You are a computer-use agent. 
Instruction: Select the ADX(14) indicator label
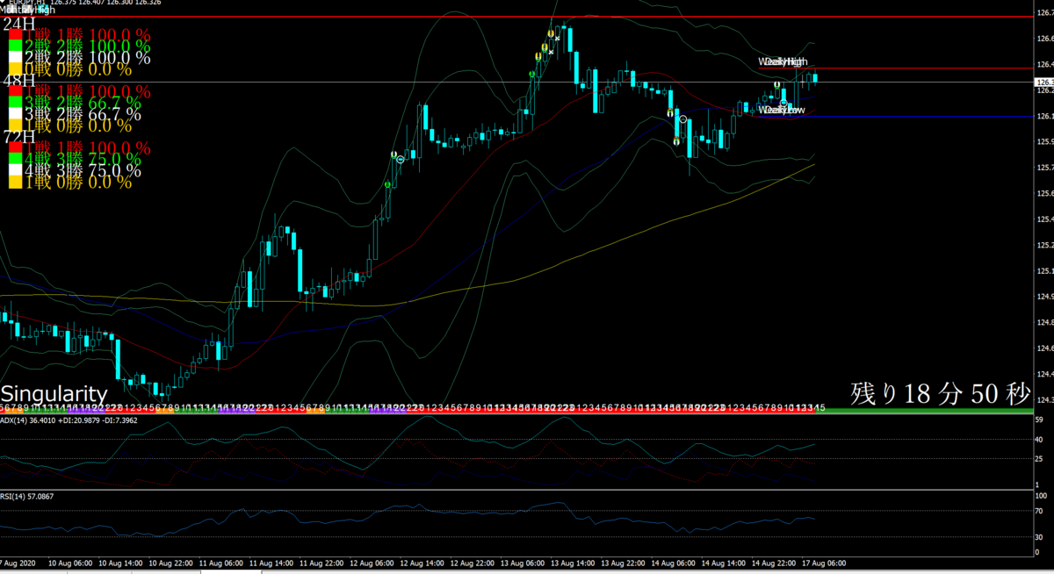pos(69,420)
